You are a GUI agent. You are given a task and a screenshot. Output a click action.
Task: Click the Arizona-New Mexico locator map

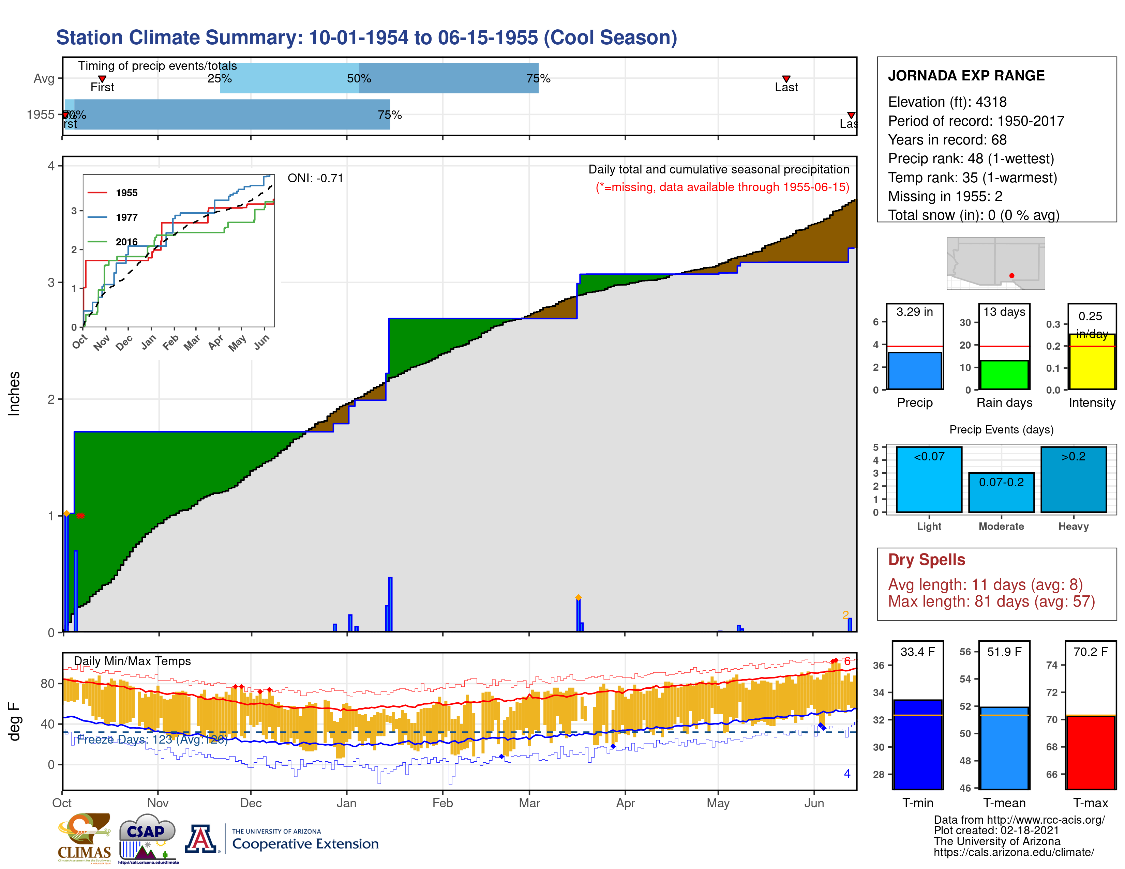(x=996, y=263)
